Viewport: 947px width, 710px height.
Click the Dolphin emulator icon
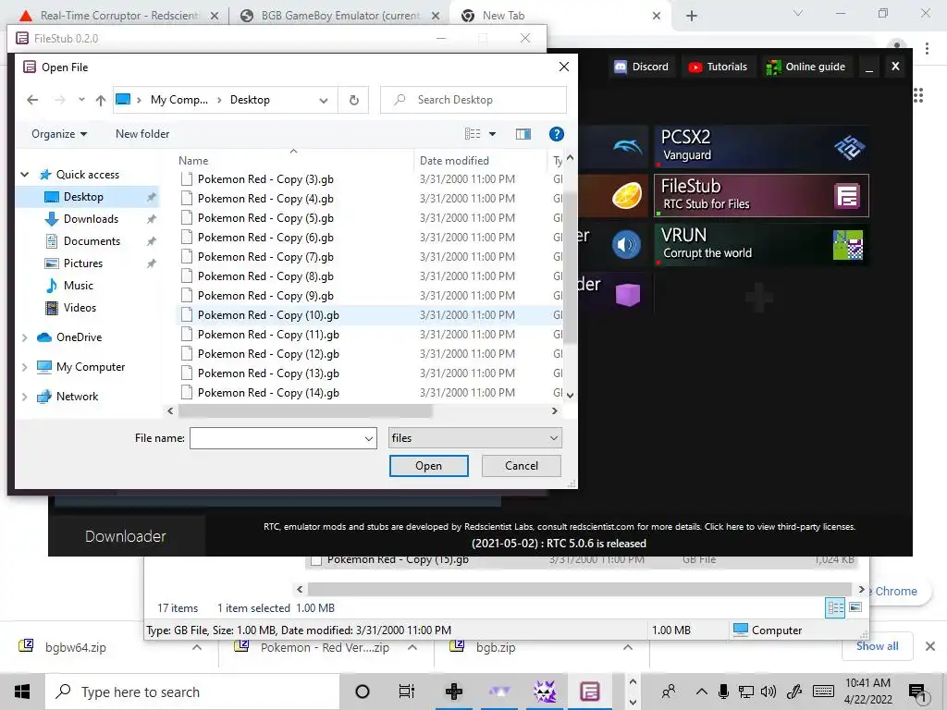click(x=627, y=146)
